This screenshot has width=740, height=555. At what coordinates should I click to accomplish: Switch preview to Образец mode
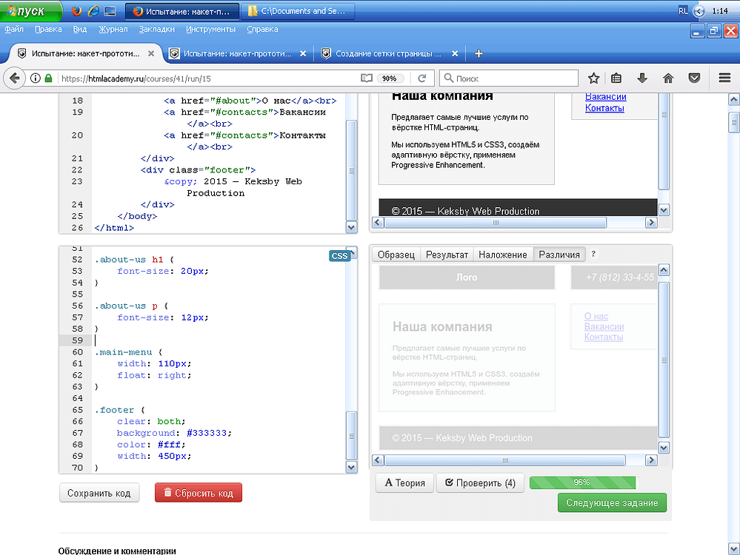point(396,255)
